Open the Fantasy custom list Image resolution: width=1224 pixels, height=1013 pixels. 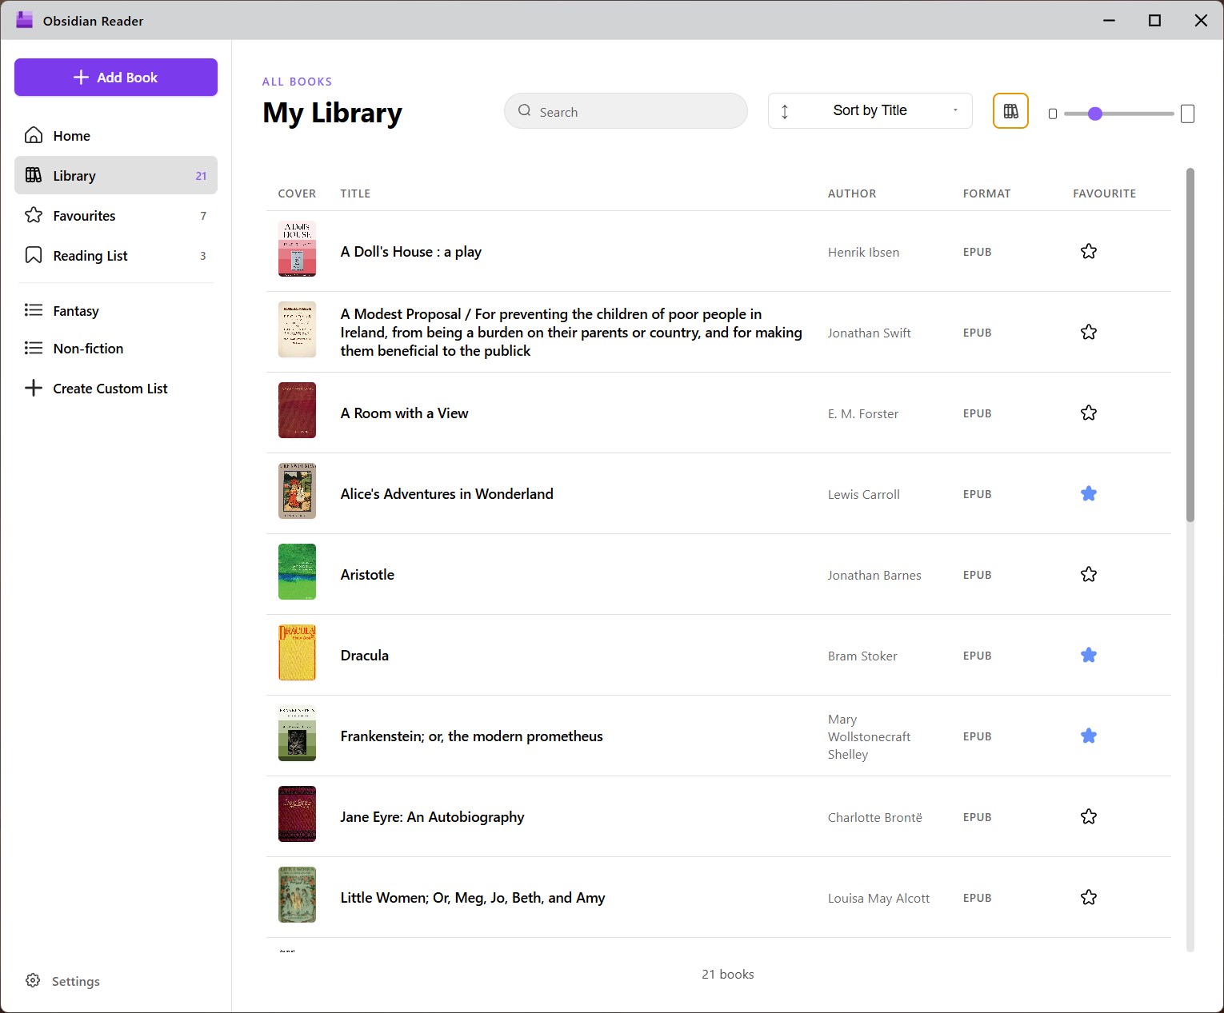click(116, 311)
